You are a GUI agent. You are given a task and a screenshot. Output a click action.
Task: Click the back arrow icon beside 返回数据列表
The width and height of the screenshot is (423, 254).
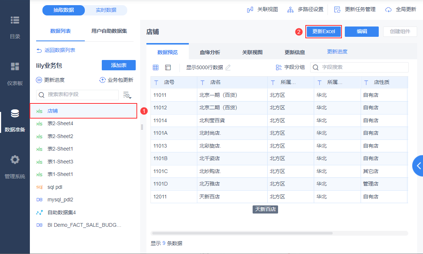39,50
